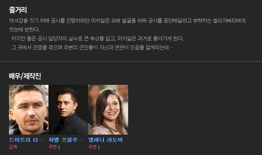
Task: Click the 주연 label under 파벨 프릴루…
Action: [x=53, y=147]
